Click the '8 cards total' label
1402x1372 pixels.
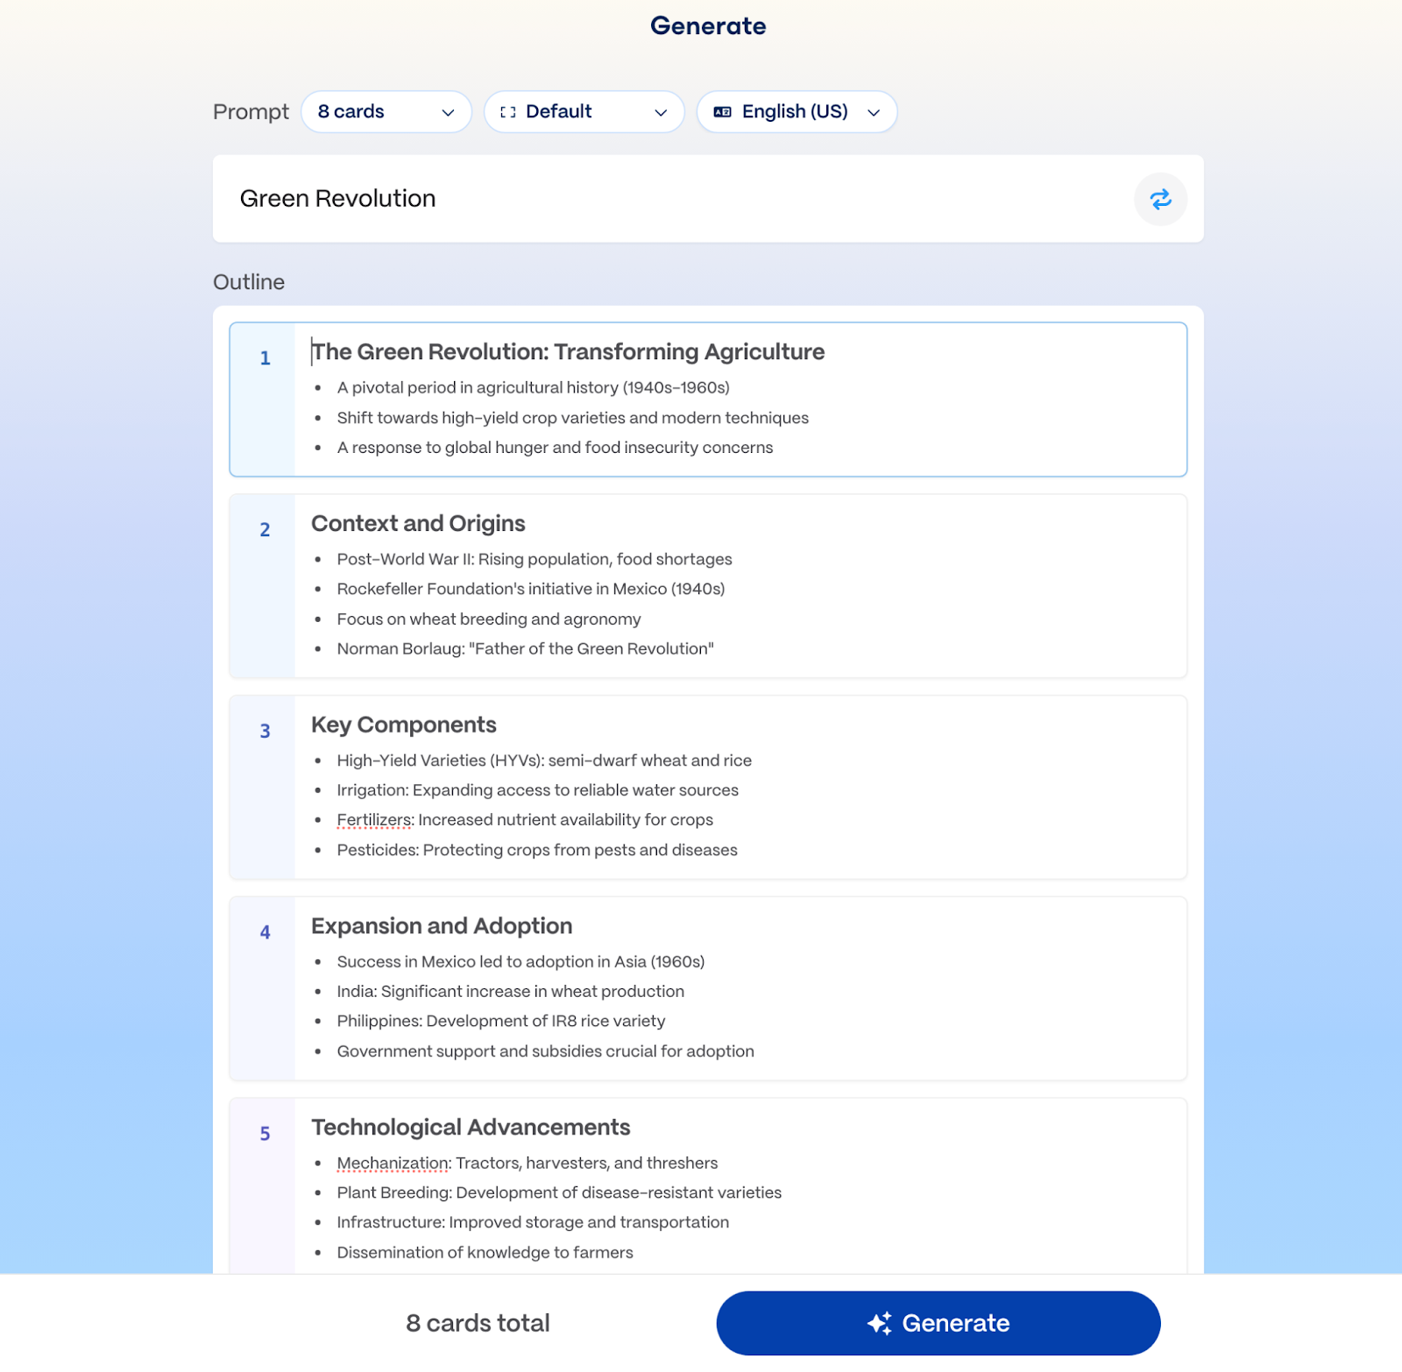pyautogui.click(x=478, y=1323)
